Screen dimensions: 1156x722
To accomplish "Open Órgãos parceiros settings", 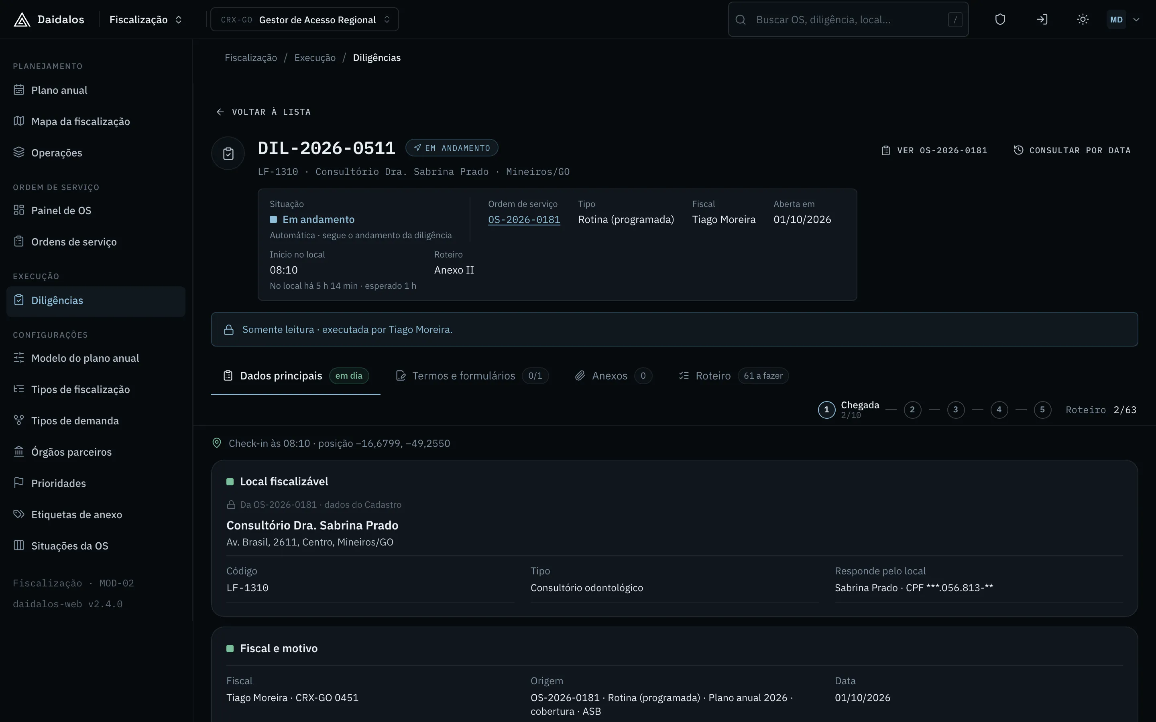I will tap(96, 452).
